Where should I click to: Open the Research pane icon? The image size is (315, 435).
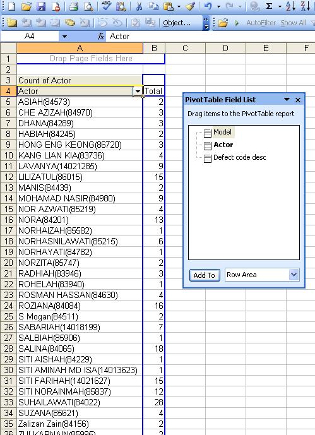click(121, 6)
